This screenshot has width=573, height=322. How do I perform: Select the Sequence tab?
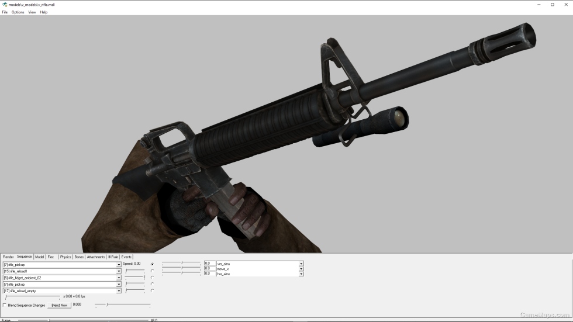[24, 257]
